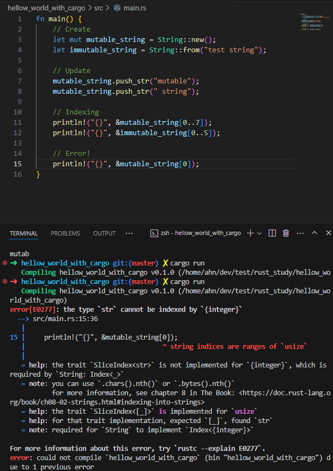Click the hellow_world_with_cargo breadcrumb
Image resolution: width=333 pixels, height=471 pixels.
(x=46, y=8)
